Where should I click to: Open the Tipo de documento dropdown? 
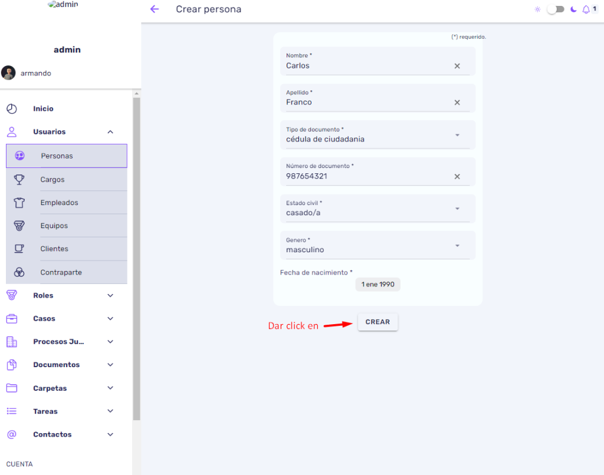pyautogui.click(x=377, y=135)
